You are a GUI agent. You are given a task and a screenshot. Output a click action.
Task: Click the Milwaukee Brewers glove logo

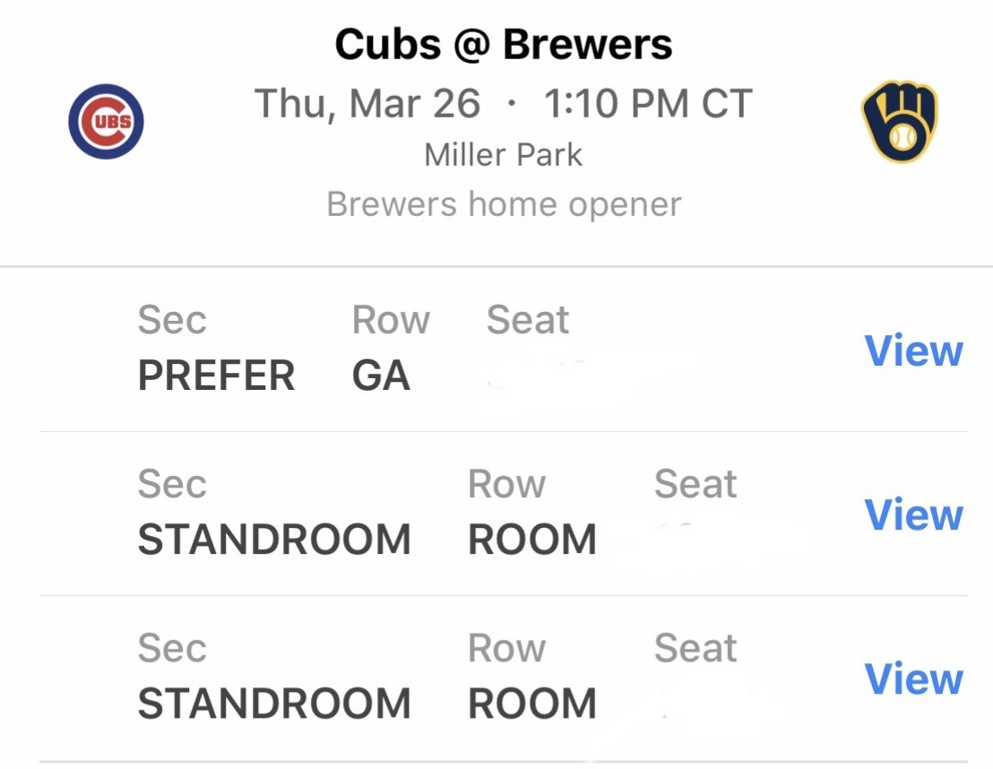click(x=899, y=121)
